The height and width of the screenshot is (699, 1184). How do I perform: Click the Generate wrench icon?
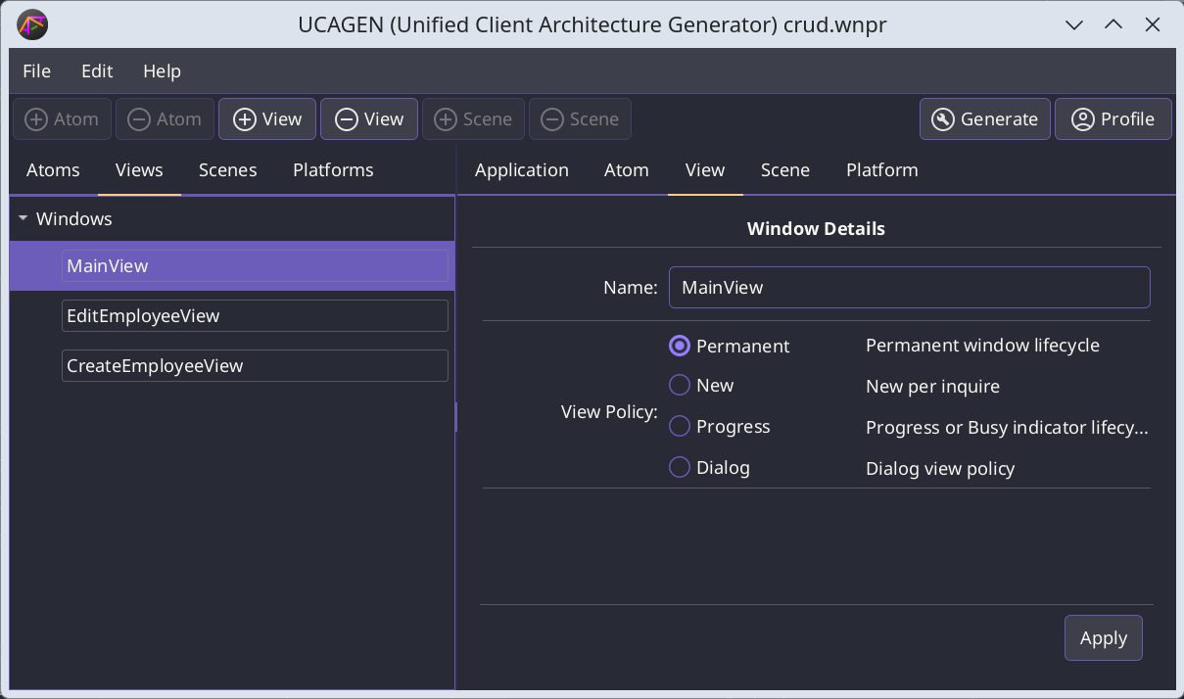click(x=942, y=119)
